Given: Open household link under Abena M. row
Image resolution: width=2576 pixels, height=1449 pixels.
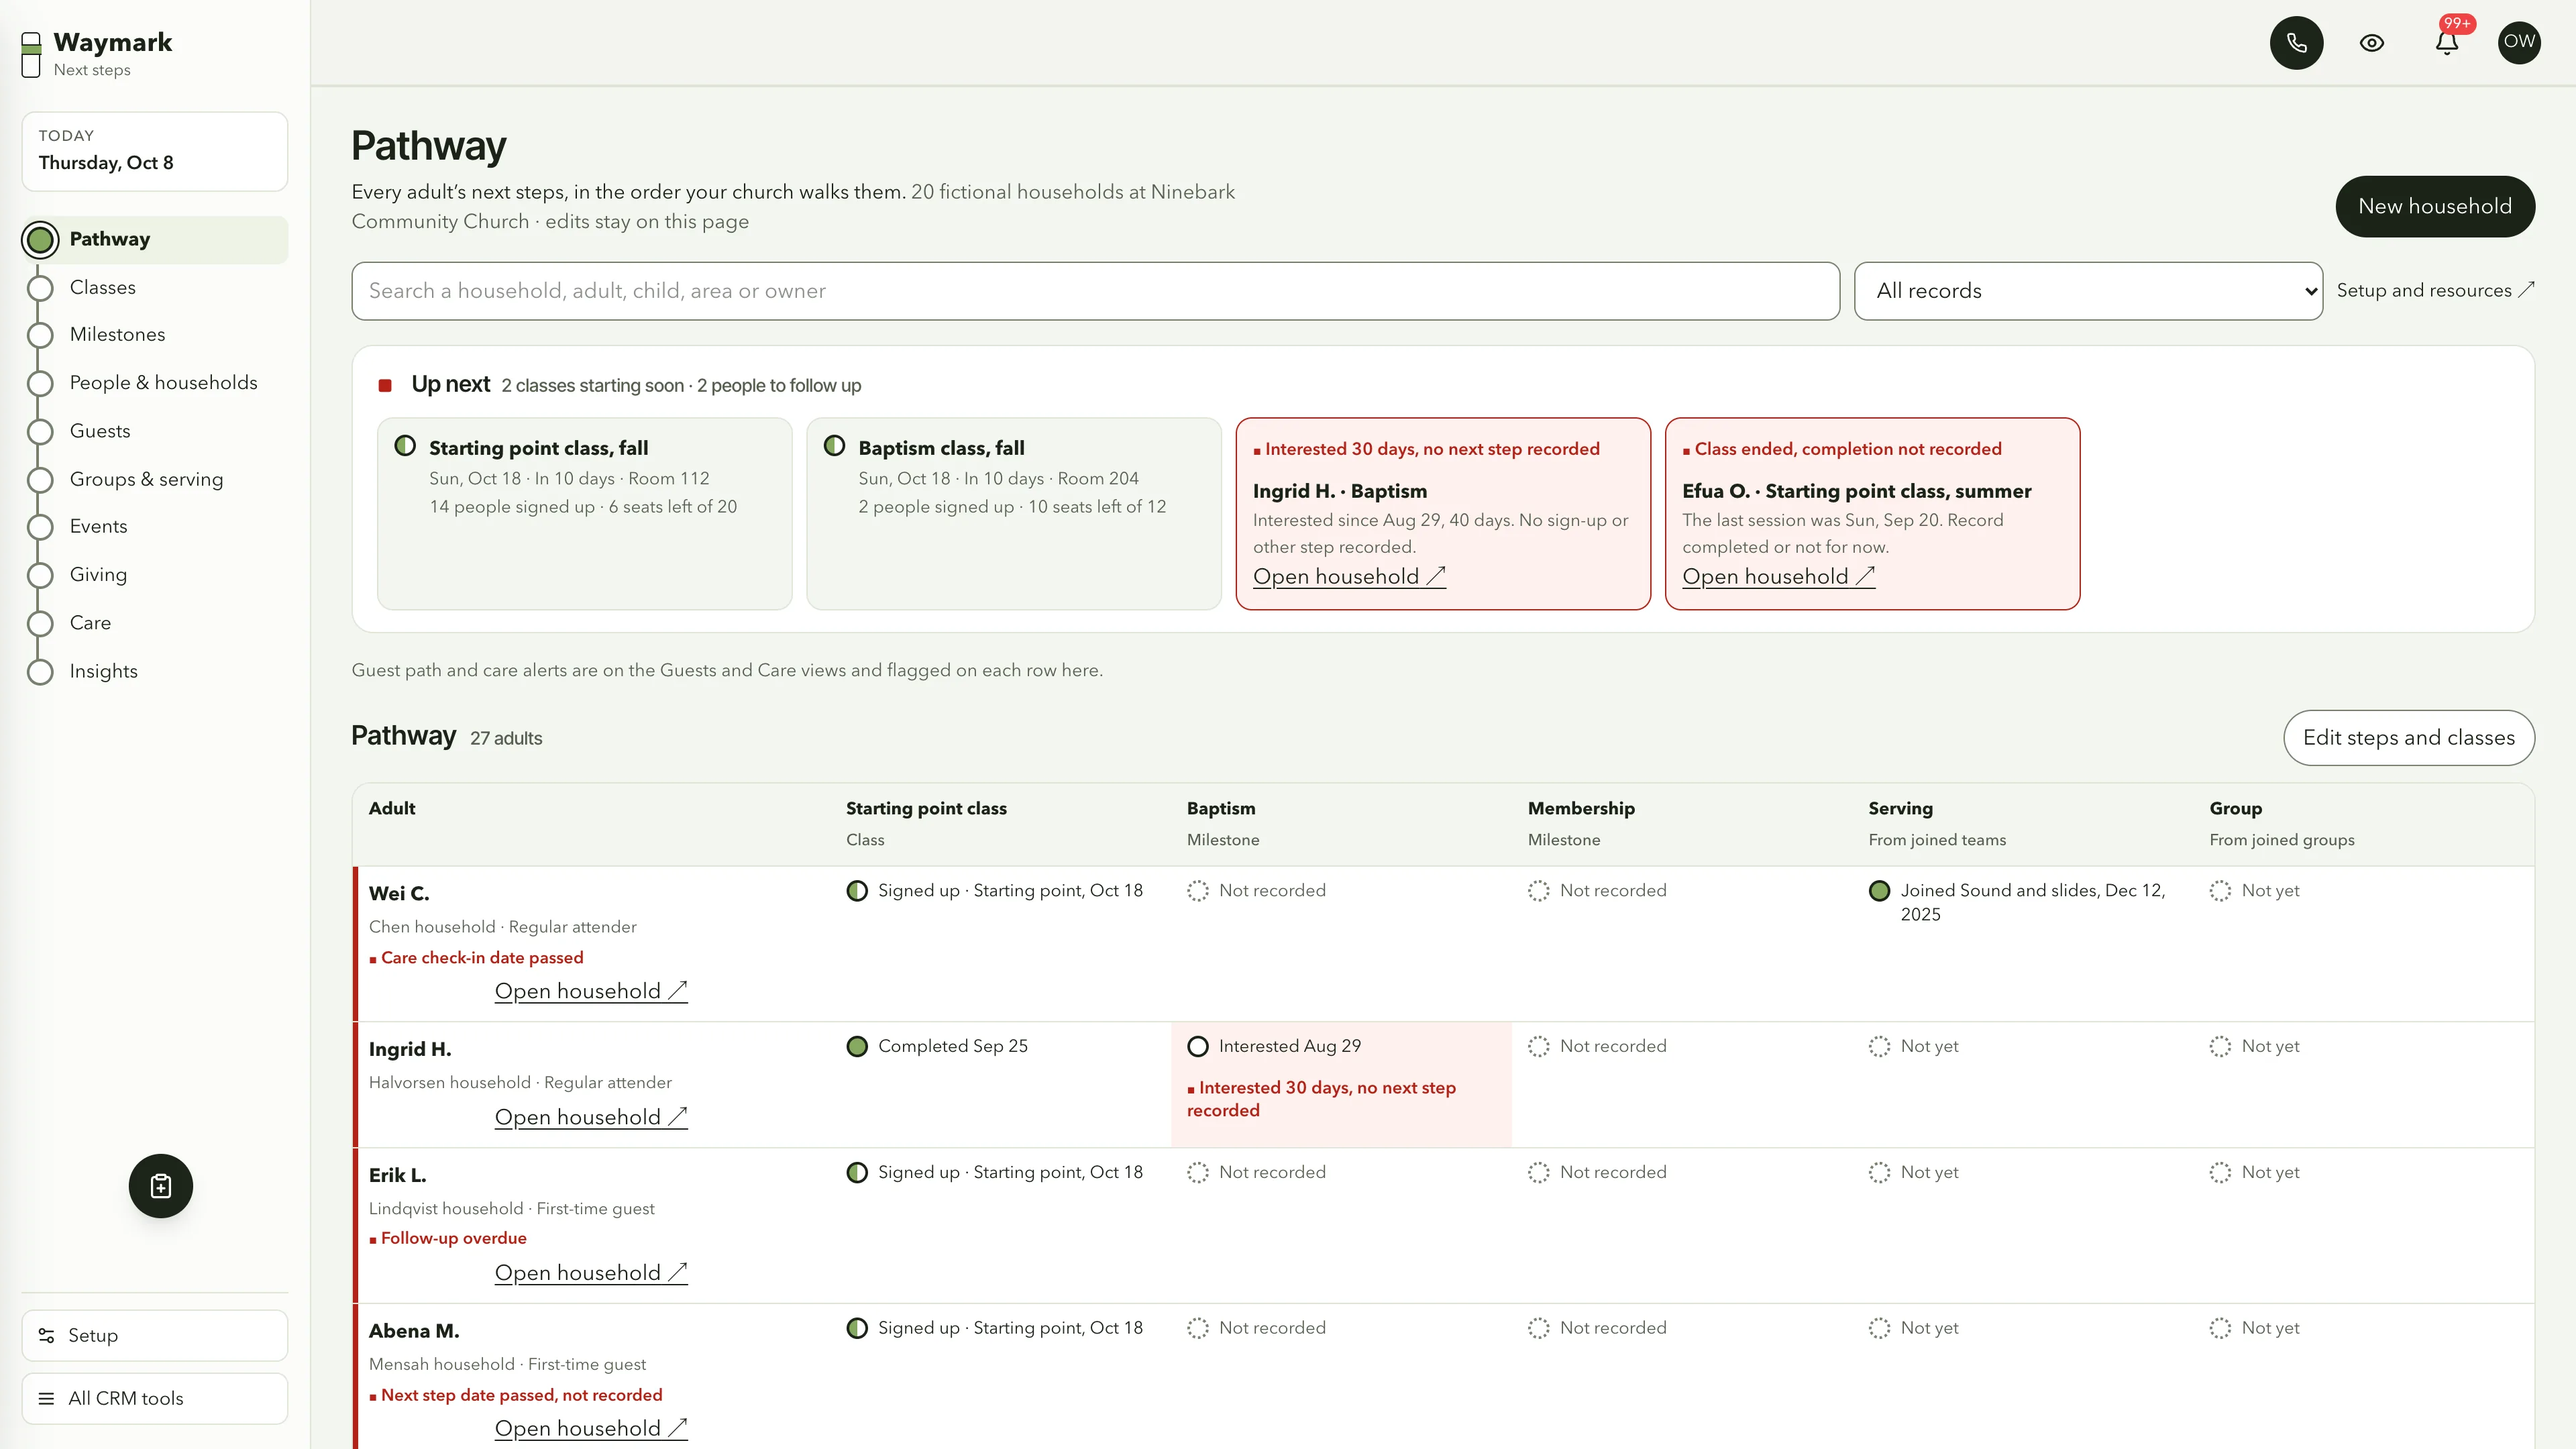Looking at the screenshot, I should (591, 1429).
